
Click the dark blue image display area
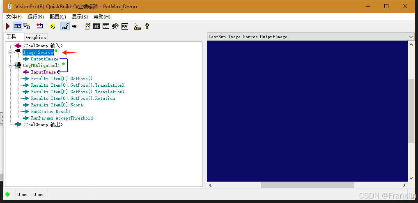click(x=308, y=111)
